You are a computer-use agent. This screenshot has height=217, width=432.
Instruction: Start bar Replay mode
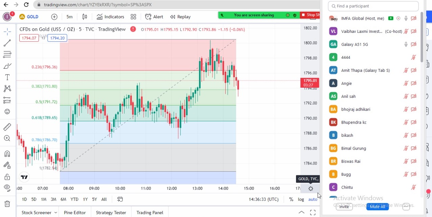(180, 17)
